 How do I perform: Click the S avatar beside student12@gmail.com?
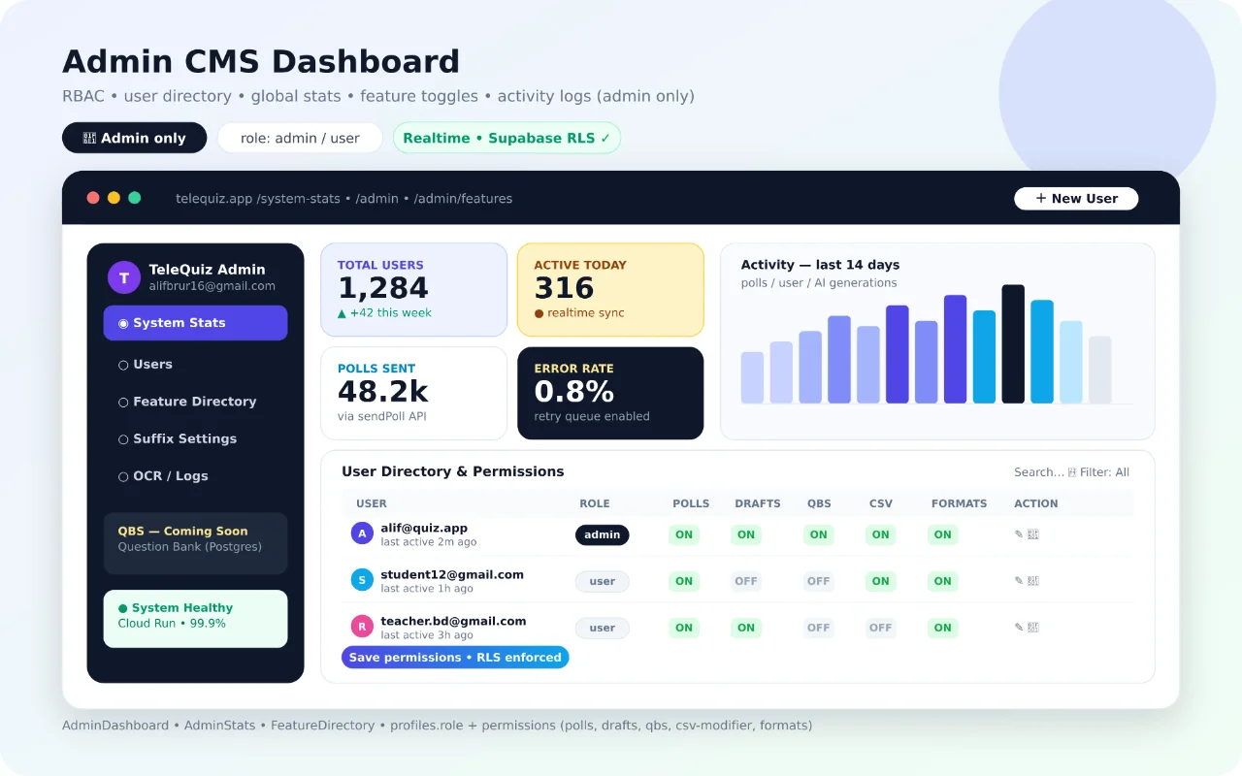362,580
